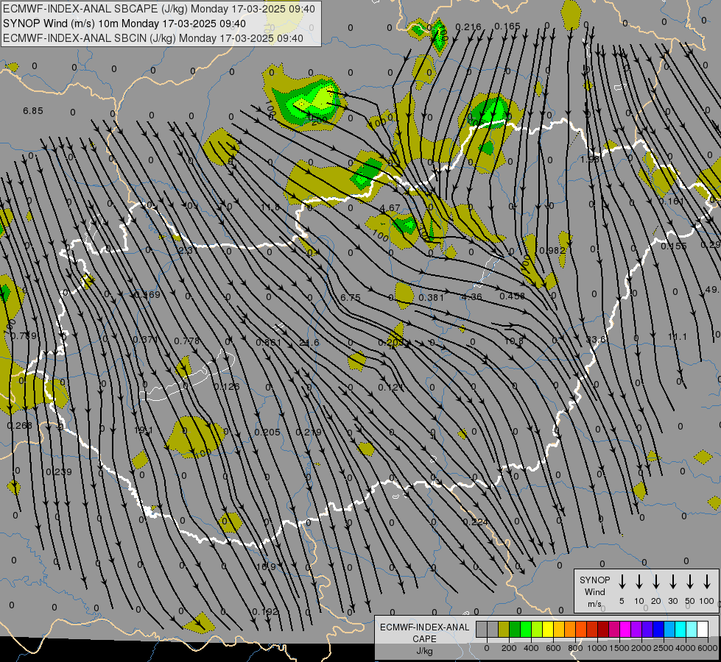Click the '2500' tick label on colour scale
The width and height of the screenshot is (721, 662).
click(664, 648)
